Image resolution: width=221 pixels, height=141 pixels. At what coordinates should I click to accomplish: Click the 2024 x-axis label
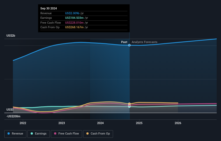(100, 123)
